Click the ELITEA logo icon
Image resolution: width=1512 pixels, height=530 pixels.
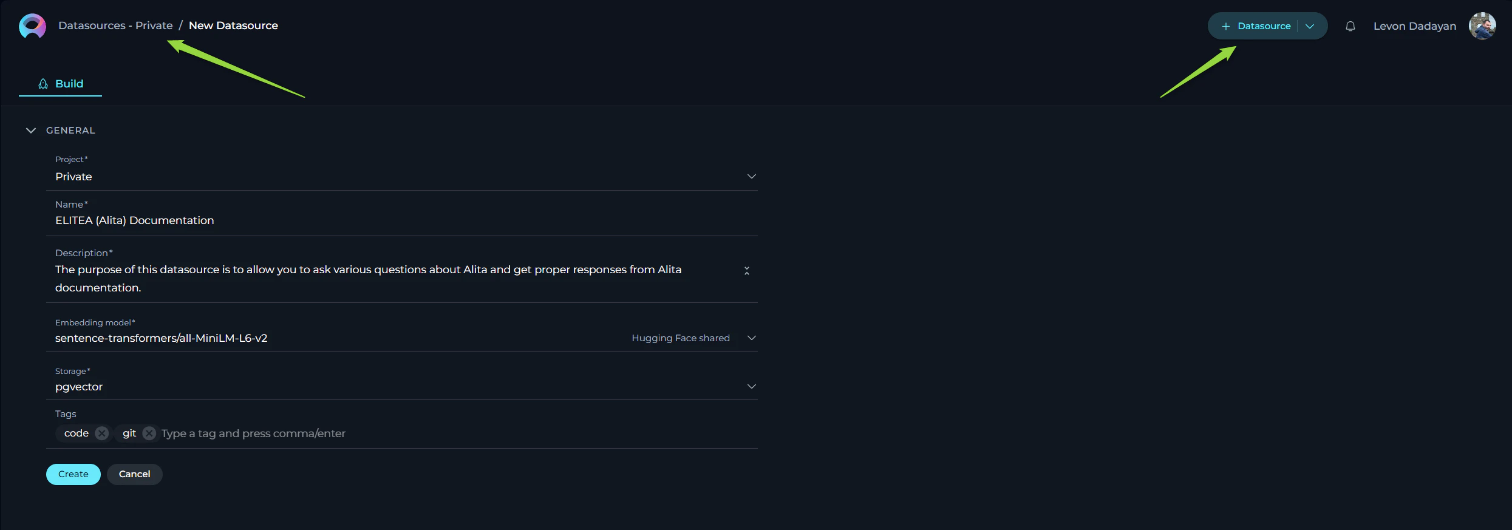(x=32, y=25)
